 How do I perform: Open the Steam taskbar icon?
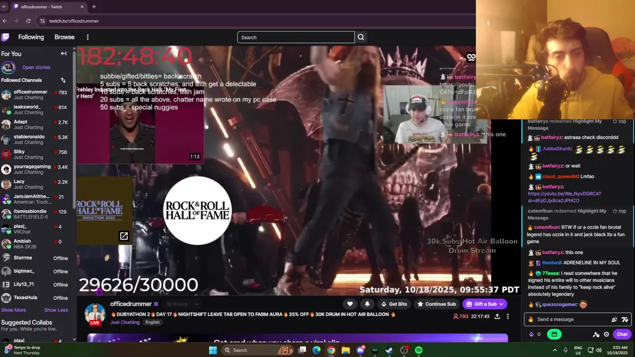(x=389, y=350)
